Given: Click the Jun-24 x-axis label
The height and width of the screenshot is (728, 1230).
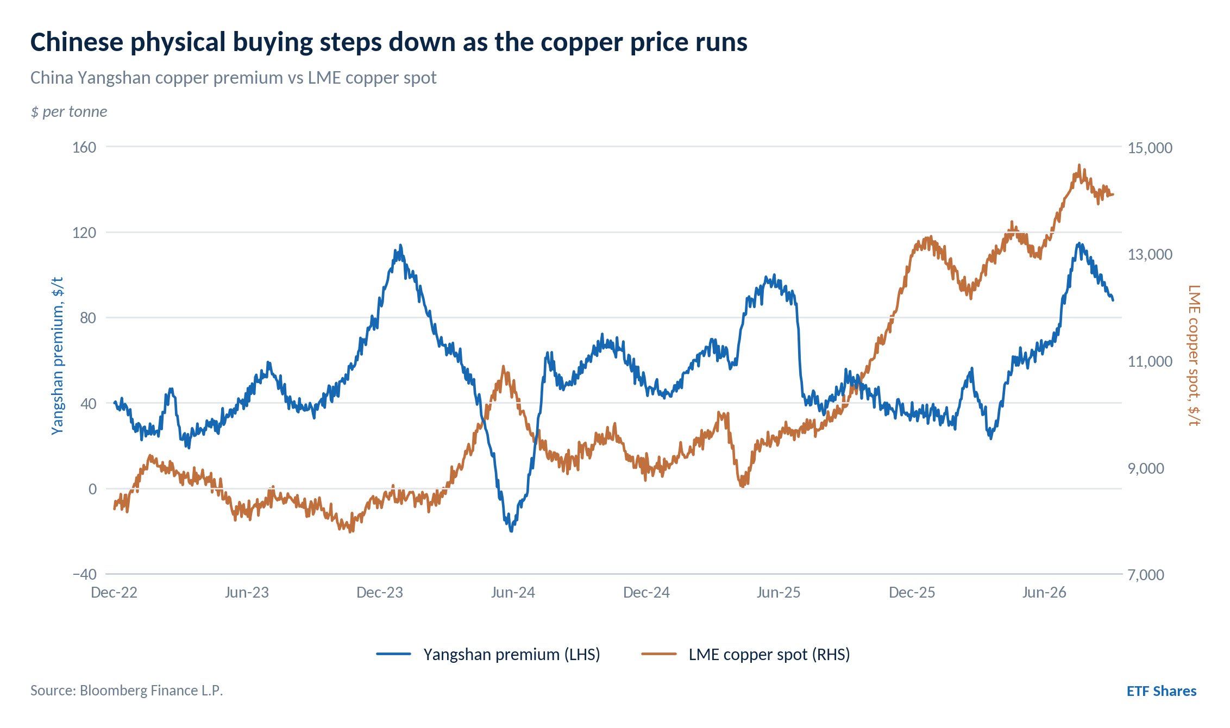Looking at the screenshot, I should [x=513, y=592].
